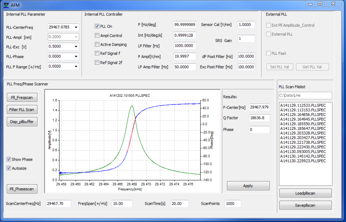This screenshot has height=222, width=346.
Task: Click the FreqSpan[+/-Hz] field
Action: pyautogui.click(x=122, y=204)
